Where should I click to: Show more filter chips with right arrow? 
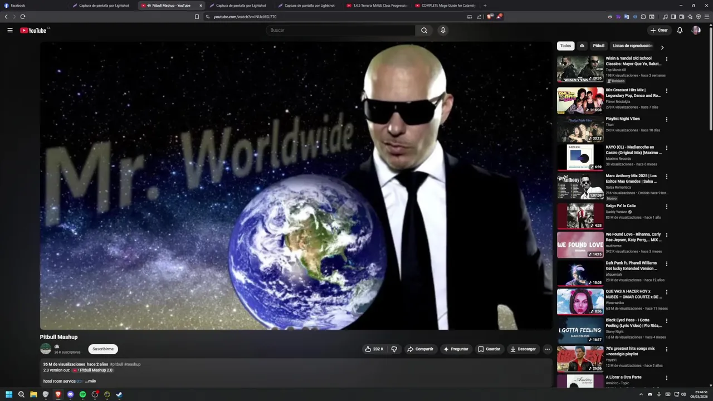[x=662, y=47]
